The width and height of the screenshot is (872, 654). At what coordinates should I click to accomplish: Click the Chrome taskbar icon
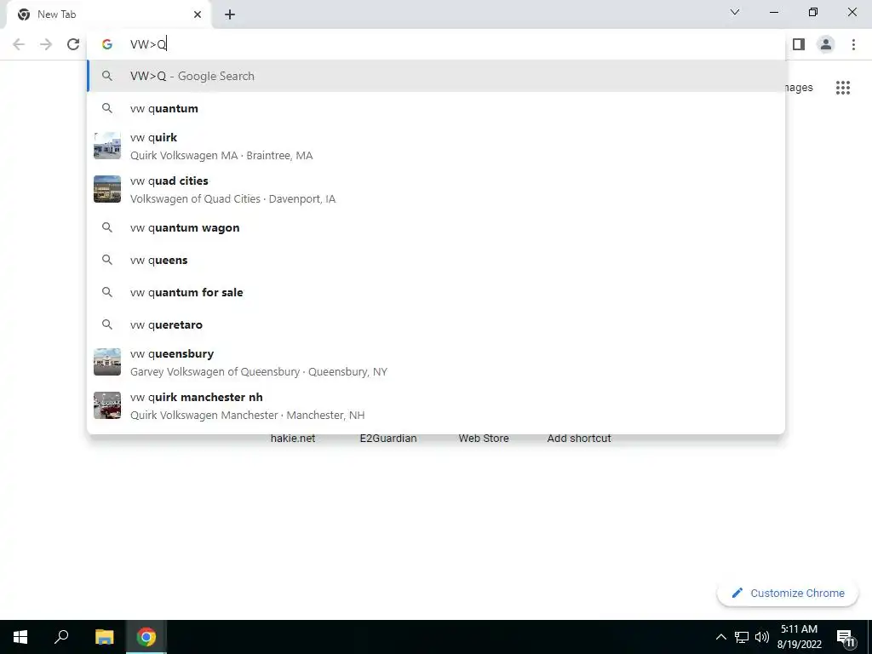(146, 637)
